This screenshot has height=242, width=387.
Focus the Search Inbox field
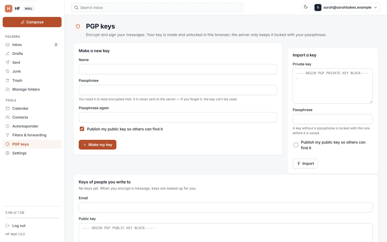pyautogui.click(x=157, y=8)
